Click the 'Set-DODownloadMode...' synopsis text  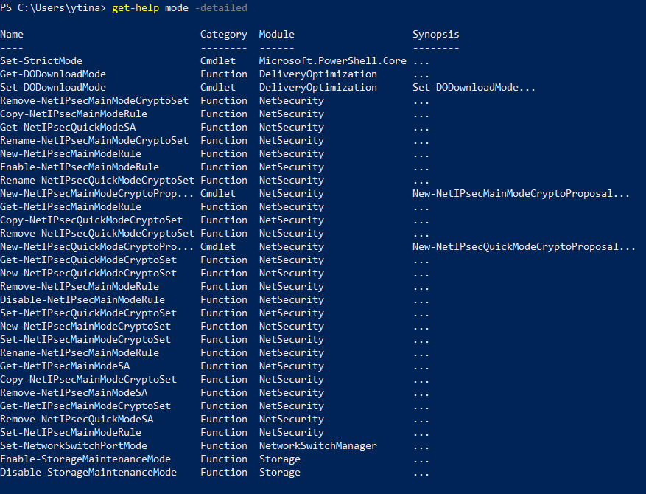click(x=474, y=88)
